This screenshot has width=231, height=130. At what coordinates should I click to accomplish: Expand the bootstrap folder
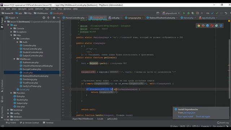[8, 110]
